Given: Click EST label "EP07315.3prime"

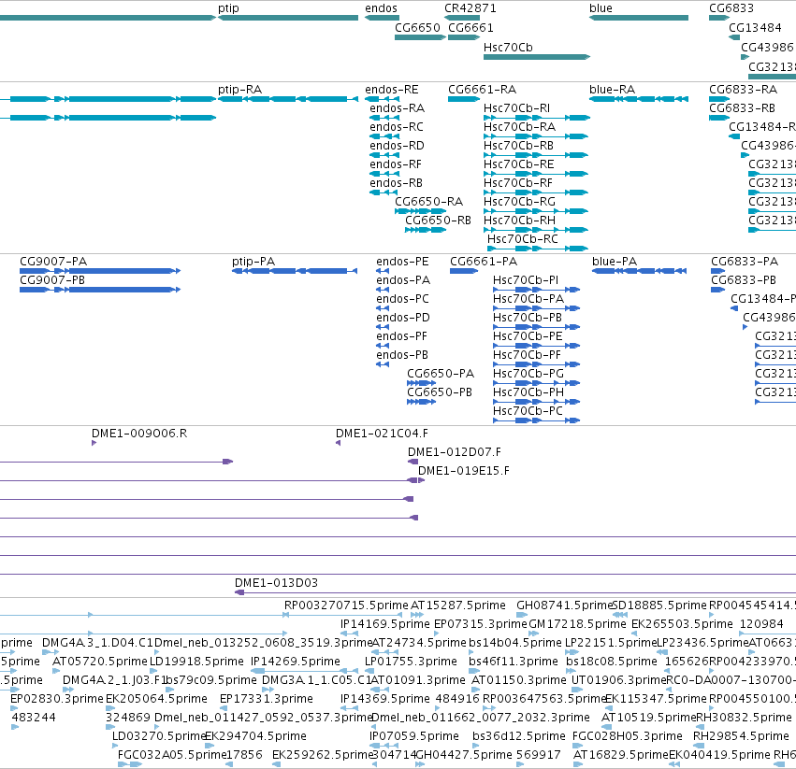Looking at the screenshot, I should coord(480,624).
